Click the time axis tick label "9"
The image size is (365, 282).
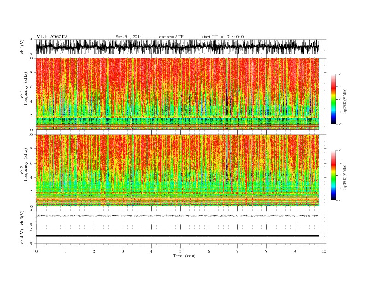coord(295,251)
